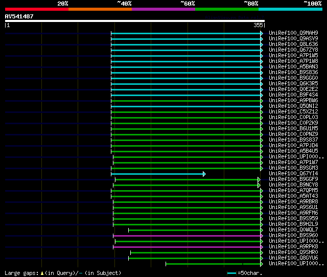Click the AV541487 query name label
327x277 pixels.
(19, 16)
